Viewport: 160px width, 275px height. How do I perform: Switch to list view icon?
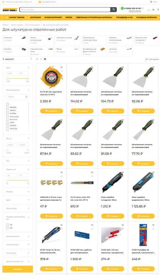point(37,59)
